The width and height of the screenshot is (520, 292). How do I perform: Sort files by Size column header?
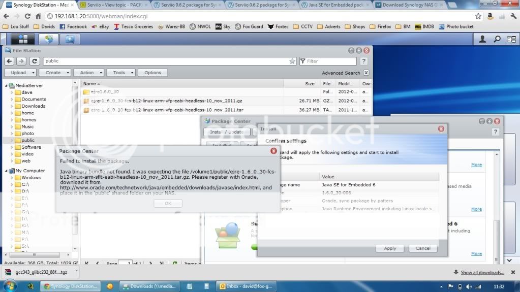click(x=310, y=83)
